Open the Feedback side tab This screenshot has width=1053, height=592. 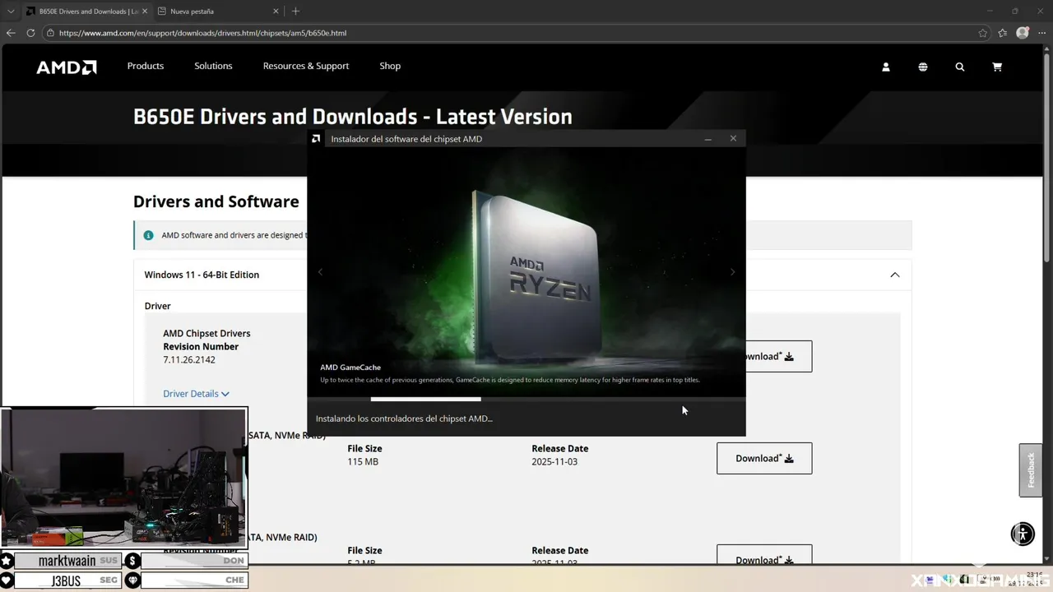point(1031,470)
